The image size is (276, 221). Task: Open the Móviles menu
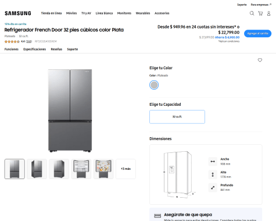click(71, 13)
